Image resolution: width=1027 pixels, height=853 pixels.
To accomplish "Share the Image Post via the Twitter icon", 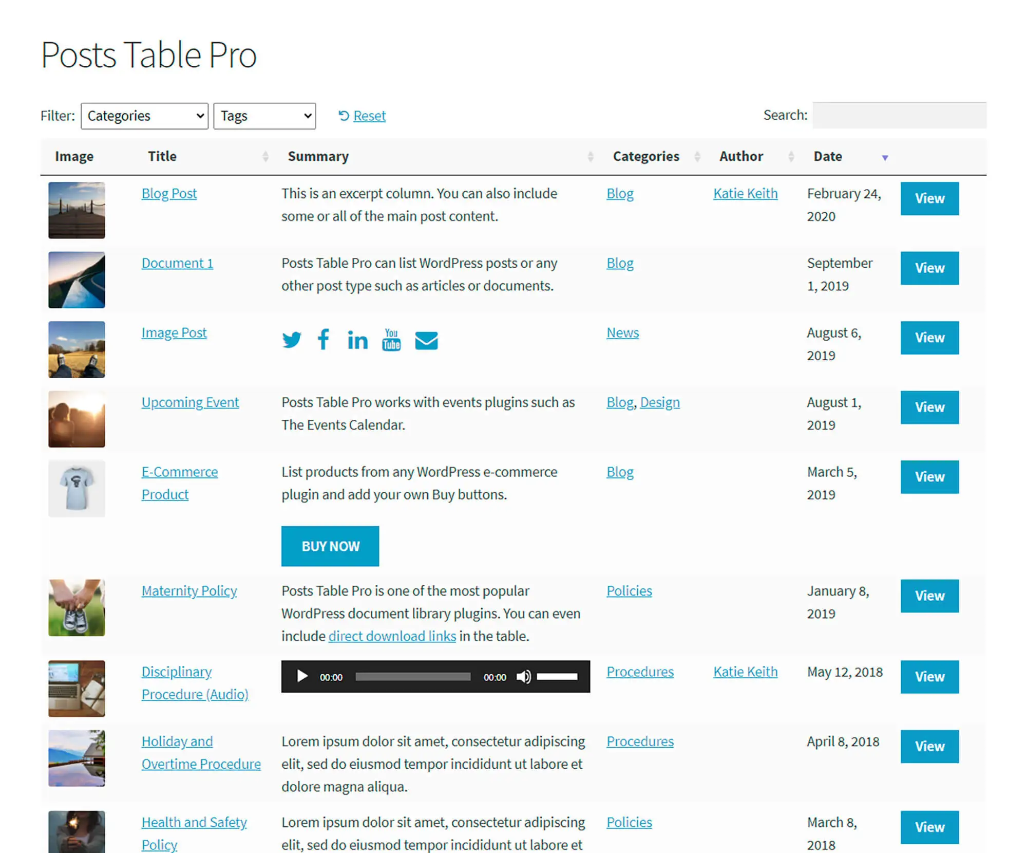I will (x=292, y=339).
